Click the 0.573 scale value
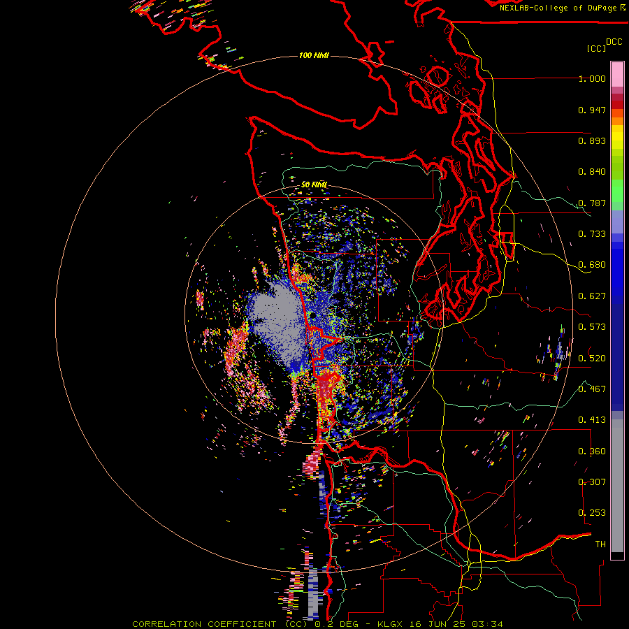This screenshot has width=629, height=629. click(592, 327)
